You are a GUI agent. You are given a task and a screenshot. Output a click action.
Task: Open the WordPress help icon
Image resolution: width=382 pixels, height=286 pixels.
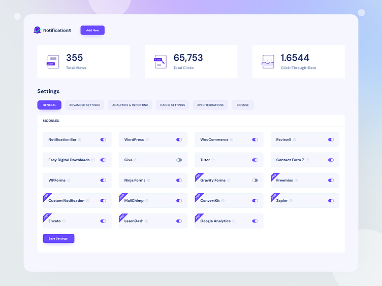[x=147, y=139]
